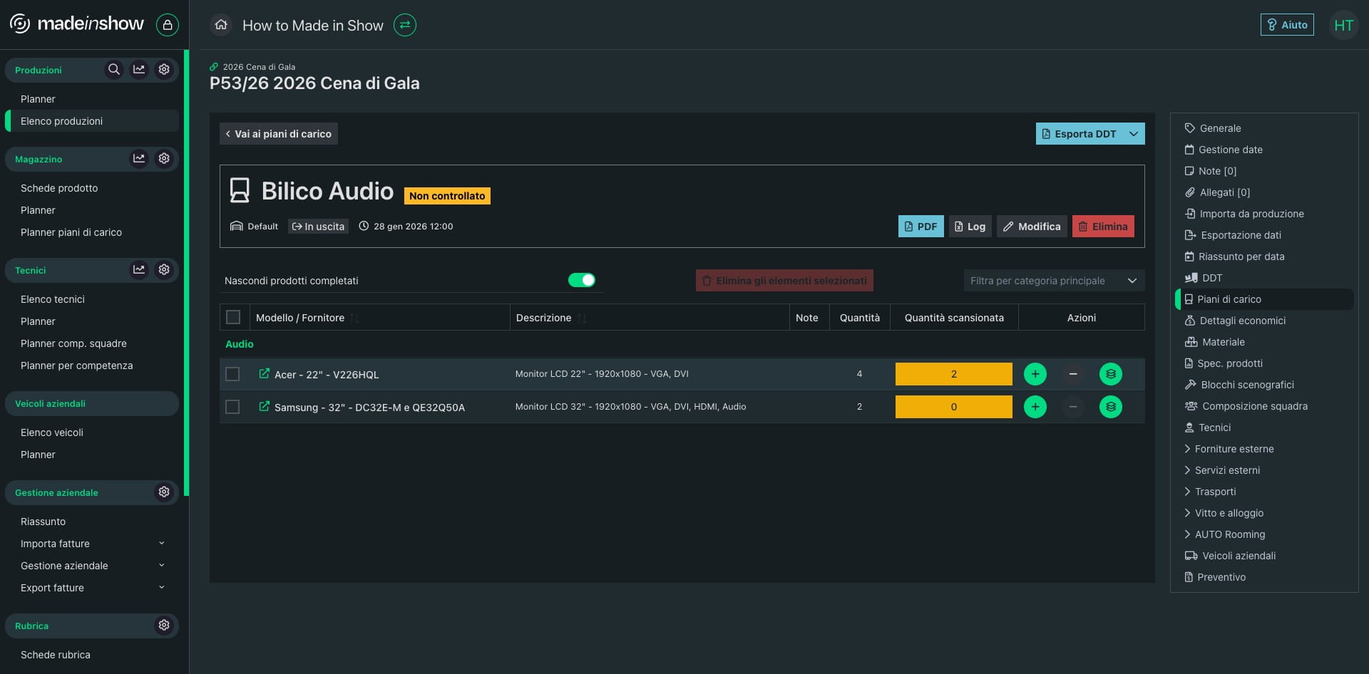The height and width of the screenshot is (674, 1369).
Task: Click scanned quantity bar showing 2
Action: coord(954,374)
